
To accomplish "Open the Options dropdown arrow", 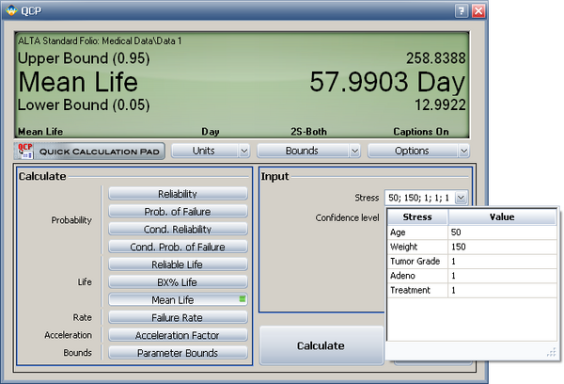I will [x=464, y=151].
